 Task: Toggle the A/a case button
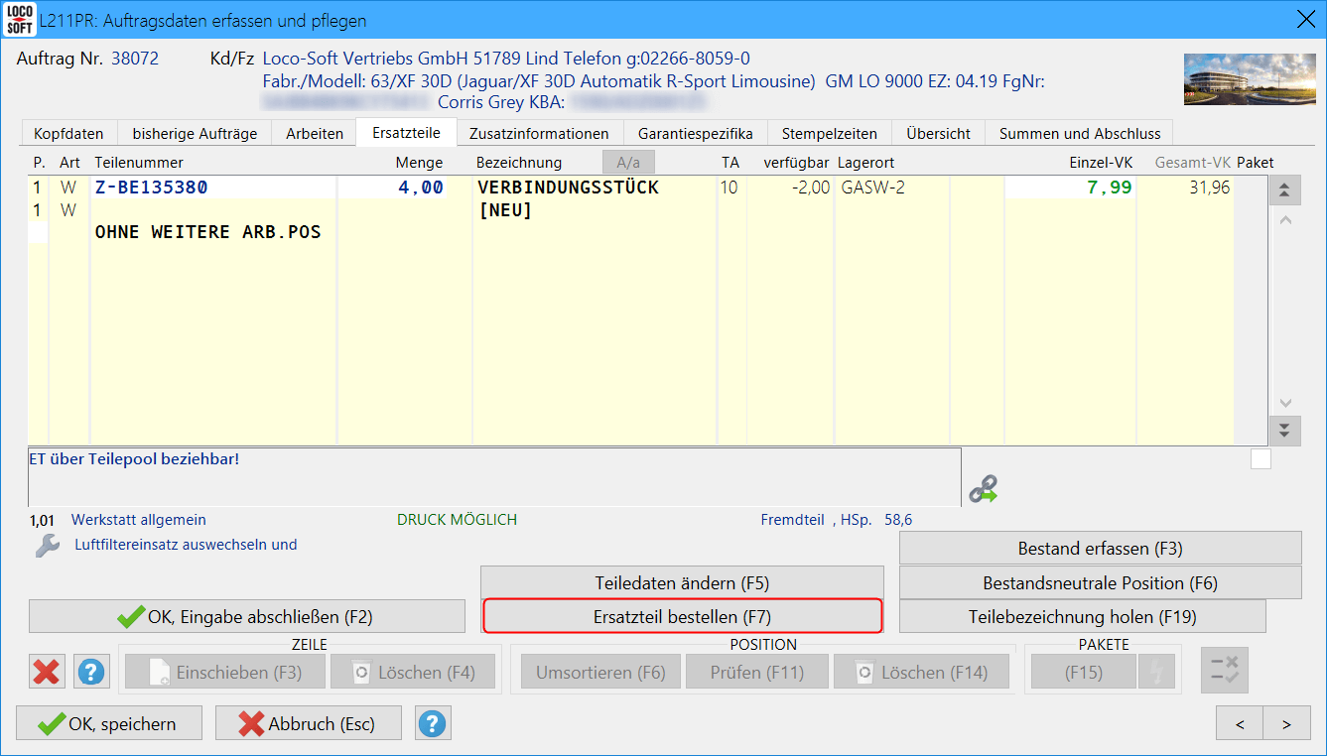click(628, 162)
